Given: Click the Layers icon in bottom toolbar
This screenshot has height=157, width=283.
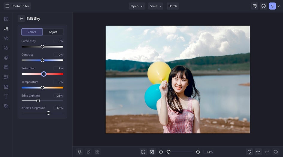Looking at the screenshot, I should coord(79,152).
